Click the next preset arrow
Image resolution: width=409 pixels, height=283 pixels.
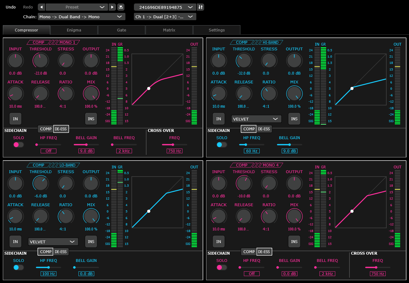[112, 7]
